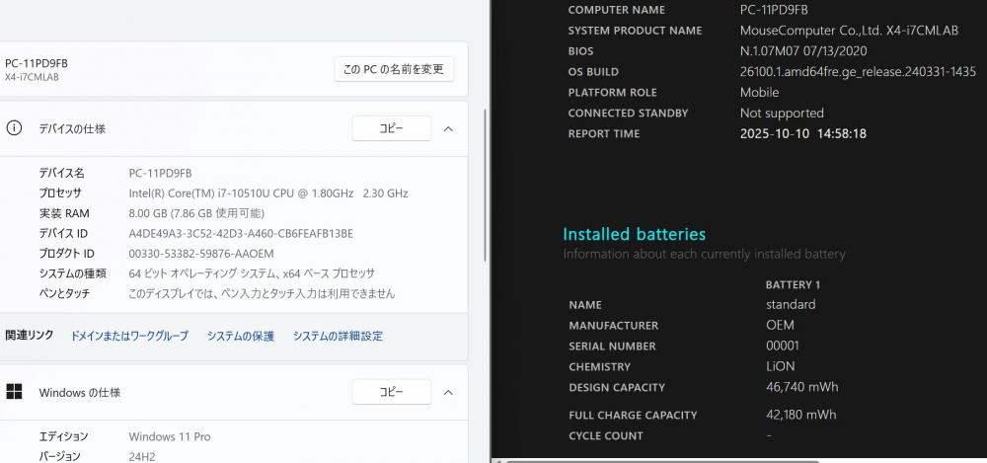Click the info icon beside デバイスの仕様
The height and width of the screenshot is (463, 987).
pyautogui.click(x=14, y=128)
